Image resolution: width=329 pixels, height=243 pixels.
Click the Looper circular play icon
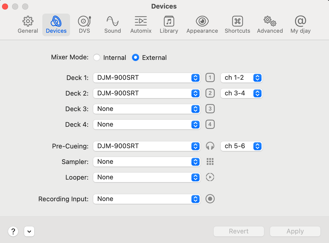[210, 177]
